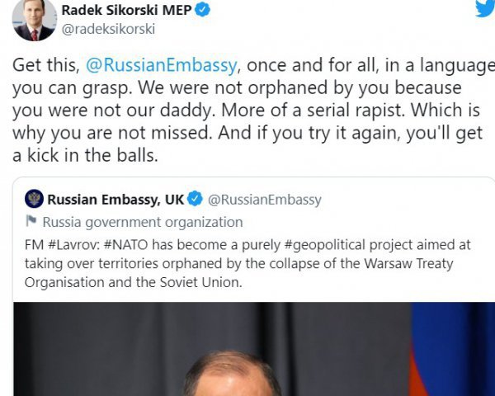Click the Russia government organization label
Viewport: 495px width, 396px height.
pos(143,222)
